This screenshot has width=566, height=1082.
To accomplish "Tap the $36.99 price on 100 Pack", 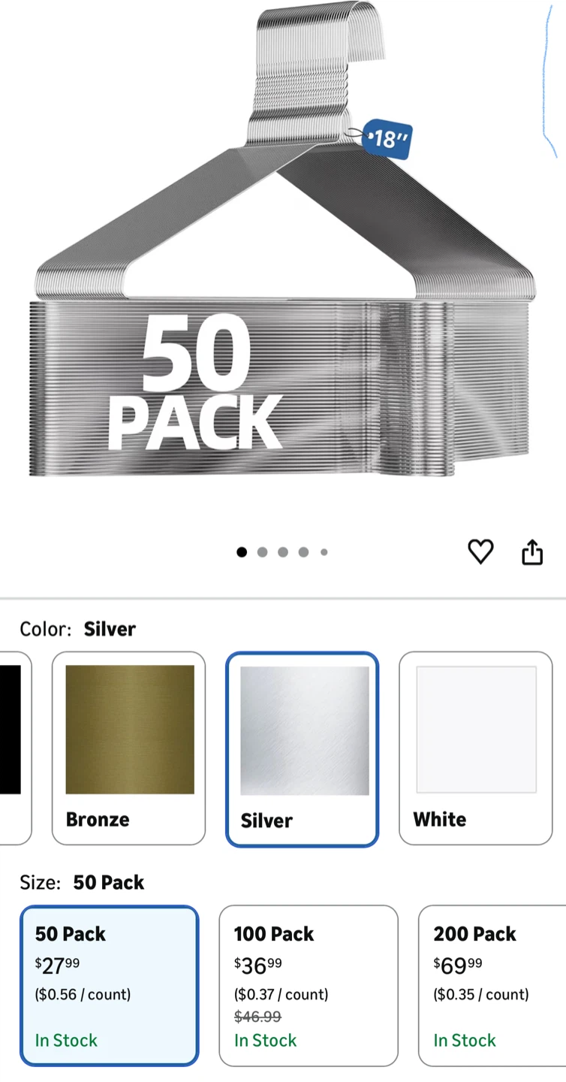I will coord(258,964).
